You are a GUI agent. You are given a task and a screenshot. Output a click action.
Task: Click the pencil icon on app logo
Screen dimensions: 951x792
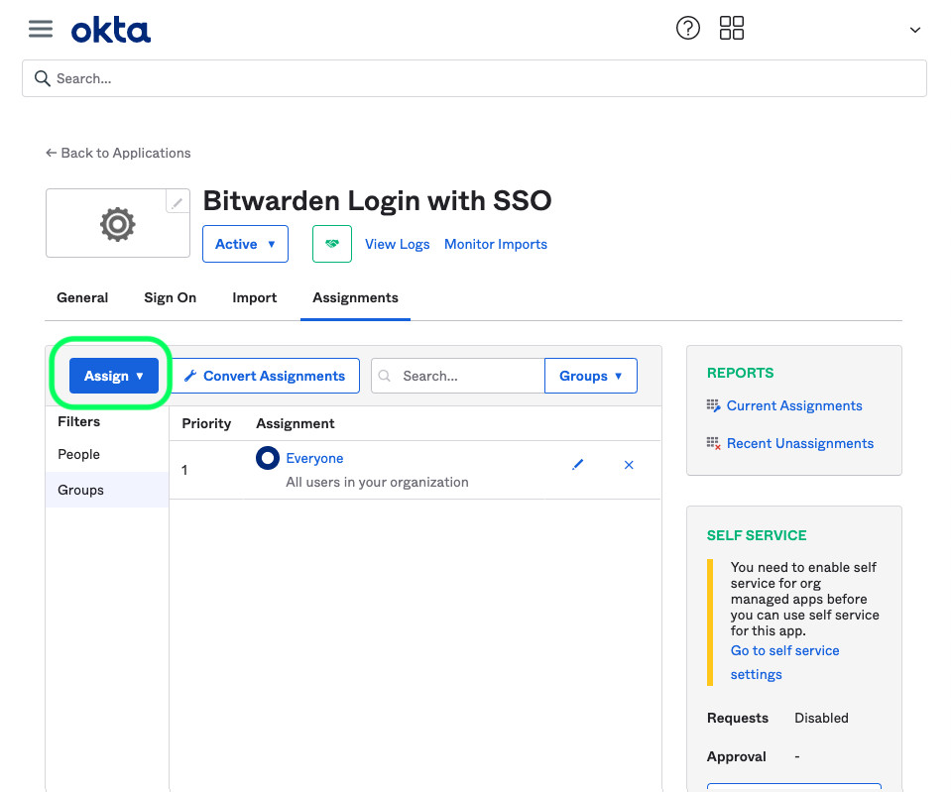click(x=178, y=202)
